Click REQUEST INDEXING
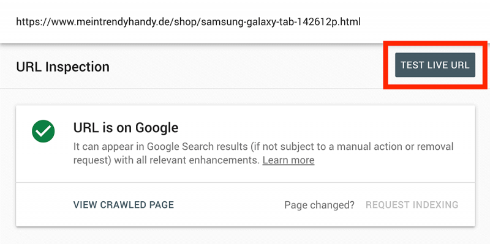 coord(412,205)
